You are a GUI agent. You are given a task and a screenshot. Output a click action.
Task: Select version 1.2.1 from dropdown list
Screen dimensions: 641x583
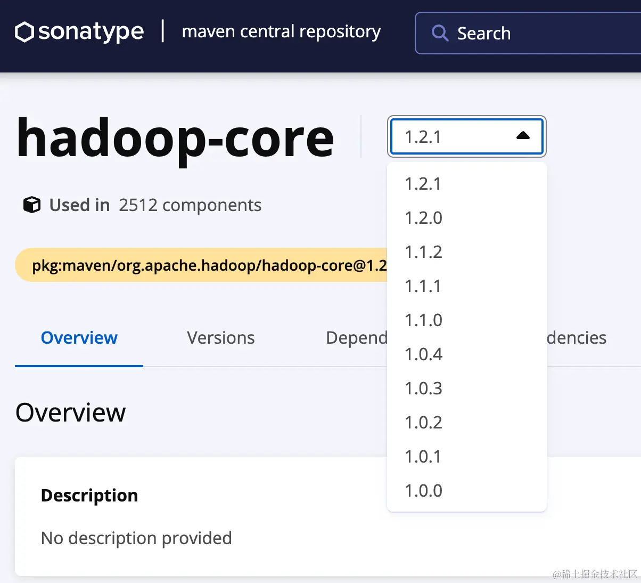pyautogui.click(x=423, y=184)
